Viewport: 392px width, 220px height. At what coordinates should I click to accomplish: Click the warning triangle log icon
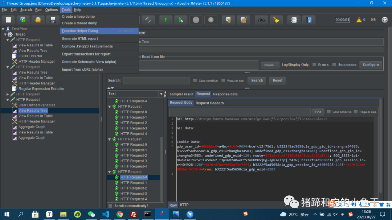[359, 20]
